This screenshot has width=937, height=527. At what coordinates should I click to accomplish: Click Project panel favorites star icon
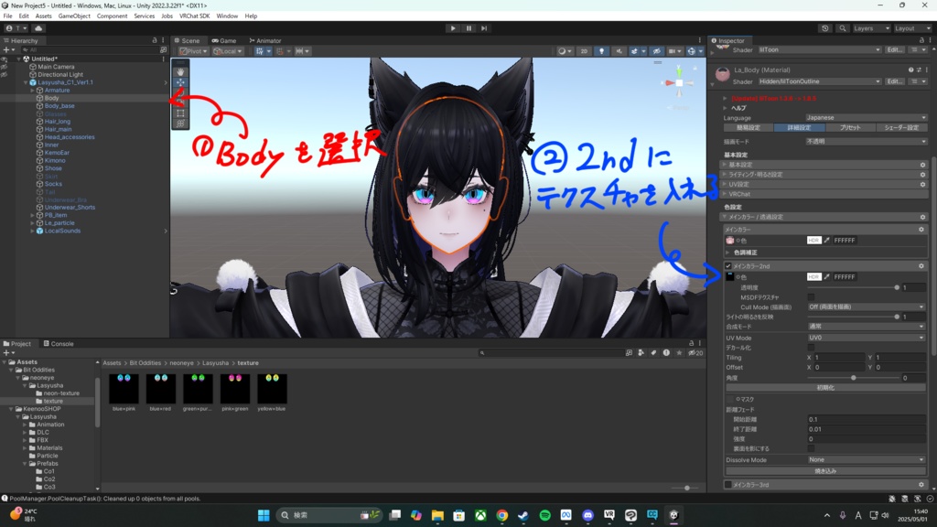(x=679, y=353)
